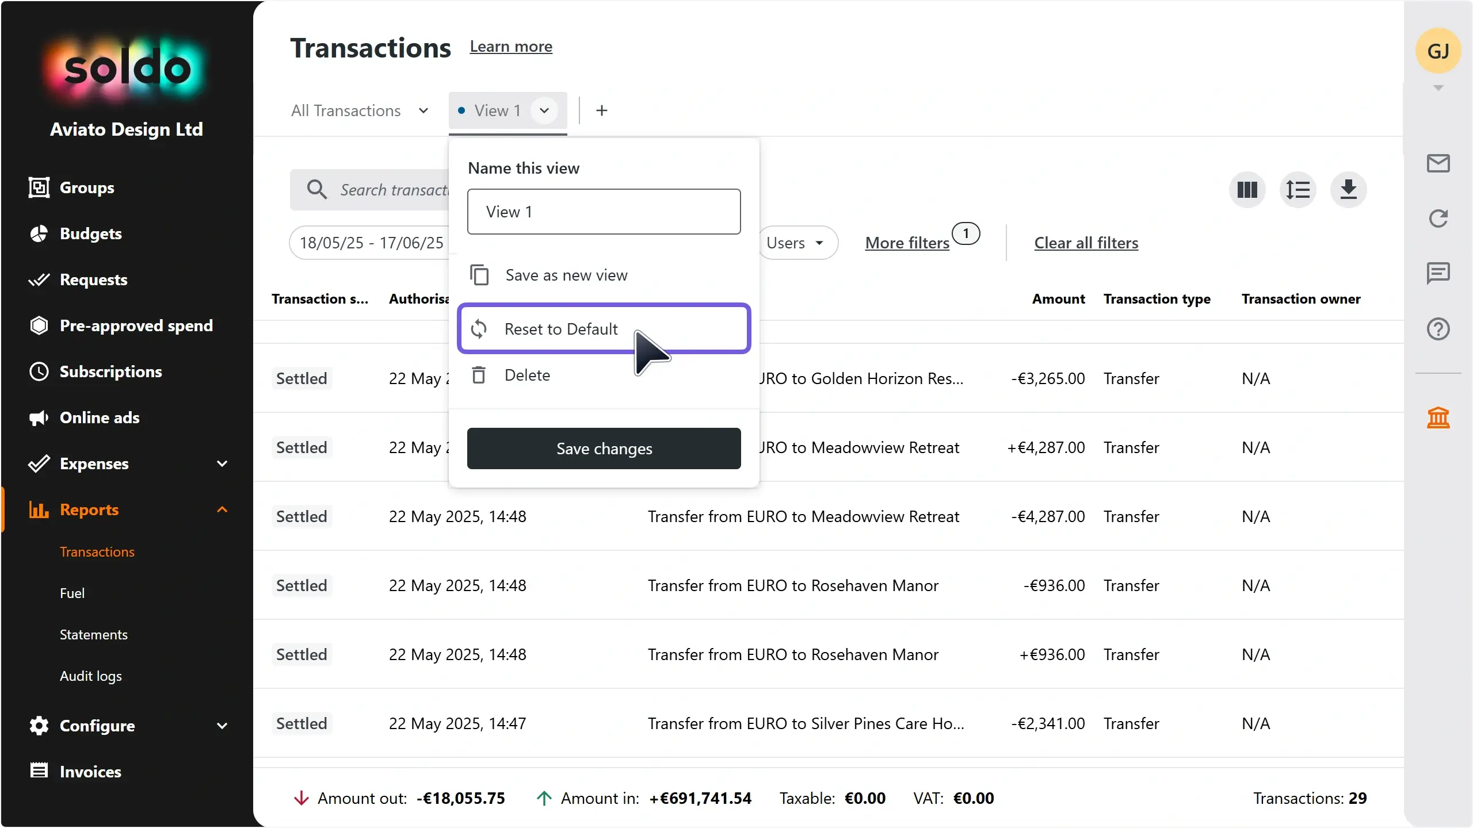This screenshot has height=828, width=1473.
Task: Collapse the Reports sidebar section
Action: click(222, 509)
